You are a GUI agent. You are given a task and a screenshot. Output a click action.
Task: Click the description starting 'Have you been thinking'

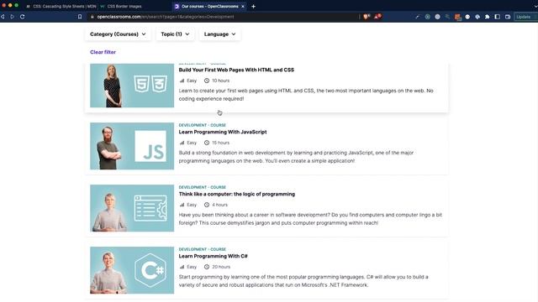pyautogui.click(x=310, y=219)
